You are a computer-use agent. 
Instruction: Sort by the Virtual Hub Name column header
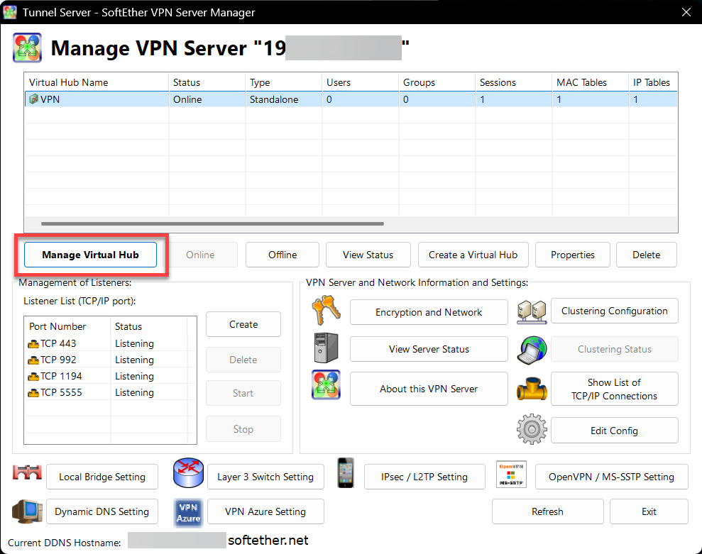coord(97,82)
